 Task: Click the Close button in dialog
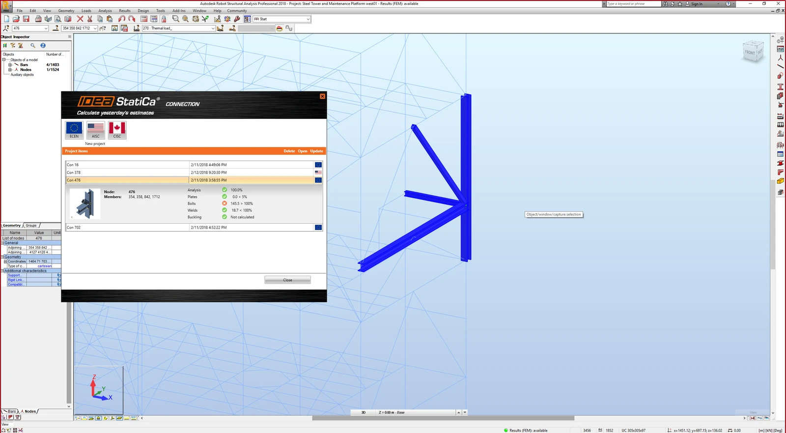(x=287, y=280)
